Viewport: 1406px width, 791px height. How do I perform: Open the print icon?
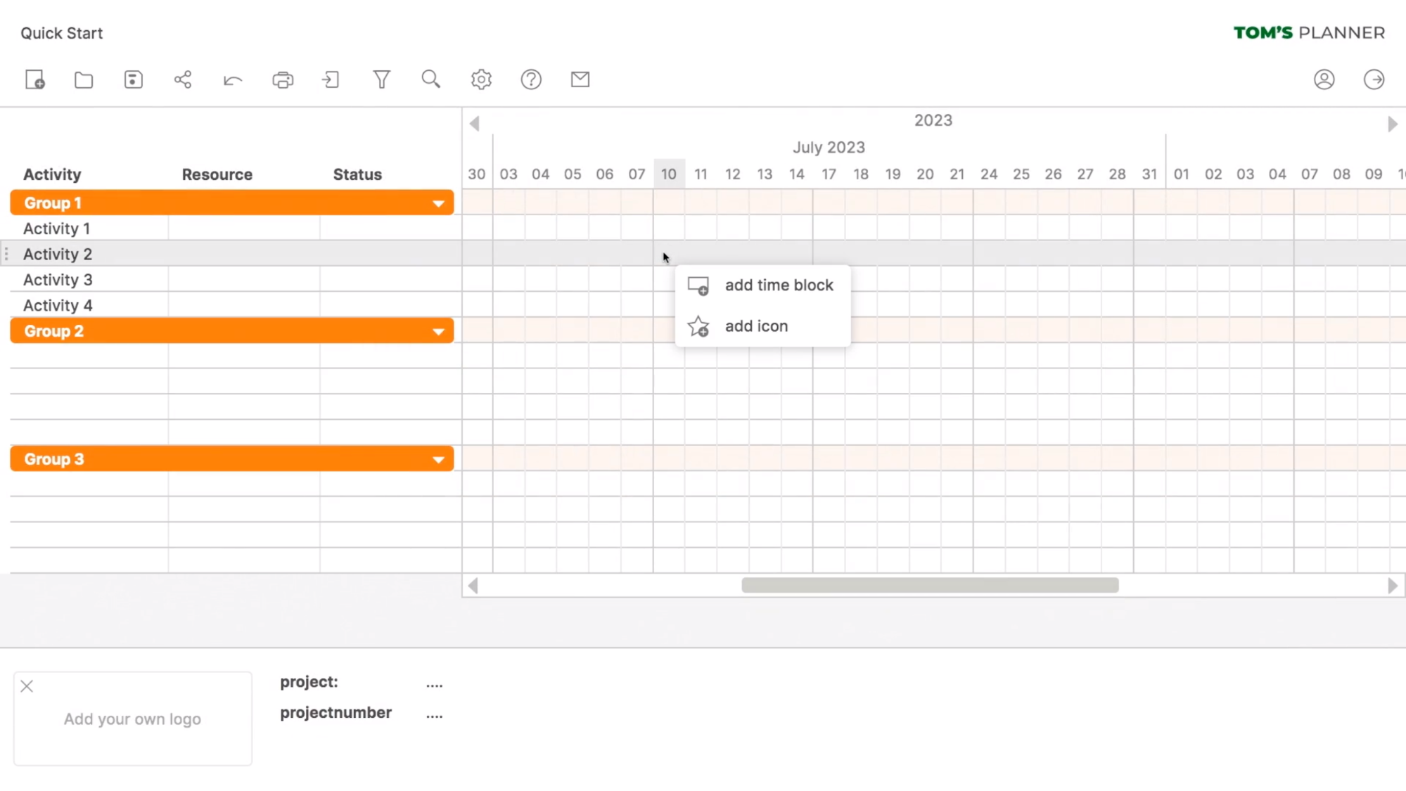point(283,79)
